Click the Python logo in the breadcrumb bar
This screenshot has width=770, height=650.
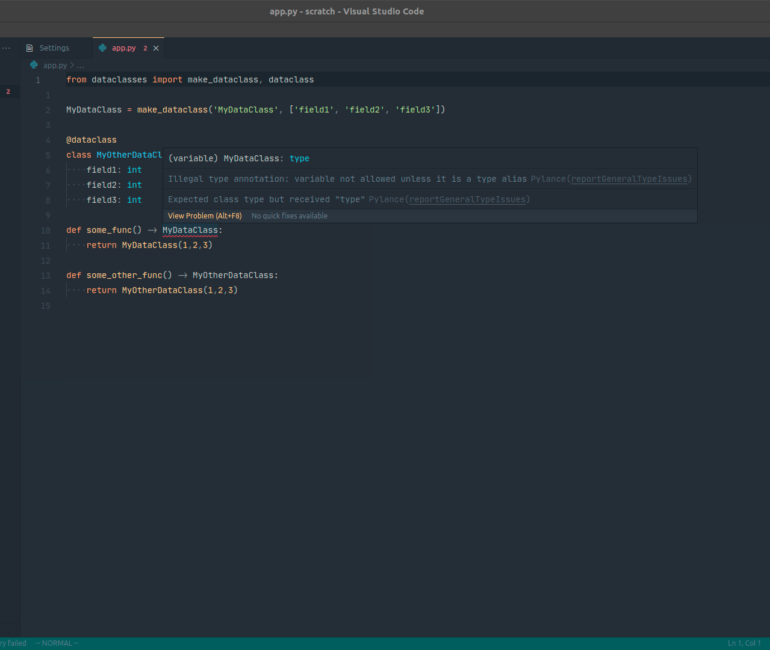click(x=33, y=65)
